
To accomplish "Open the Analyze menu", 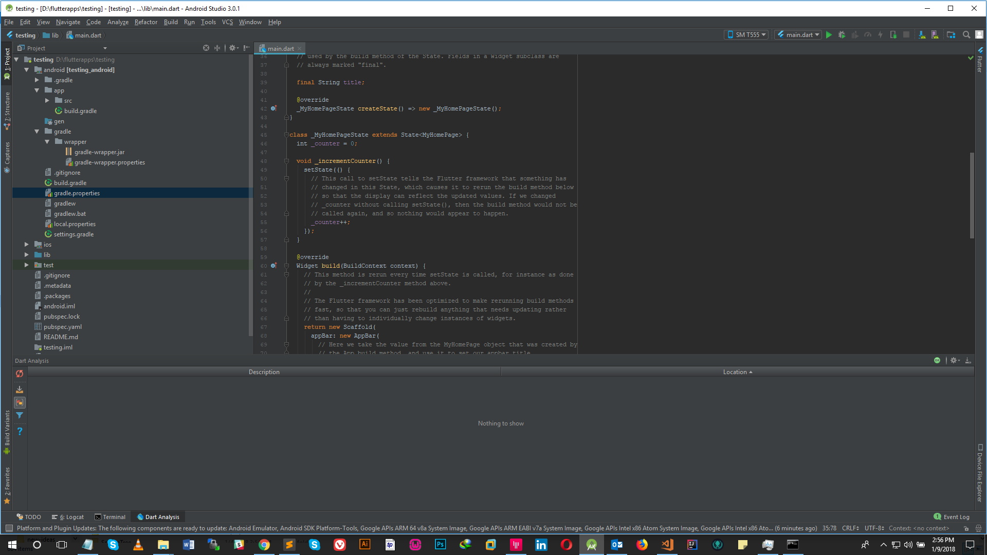I will 118,22.
